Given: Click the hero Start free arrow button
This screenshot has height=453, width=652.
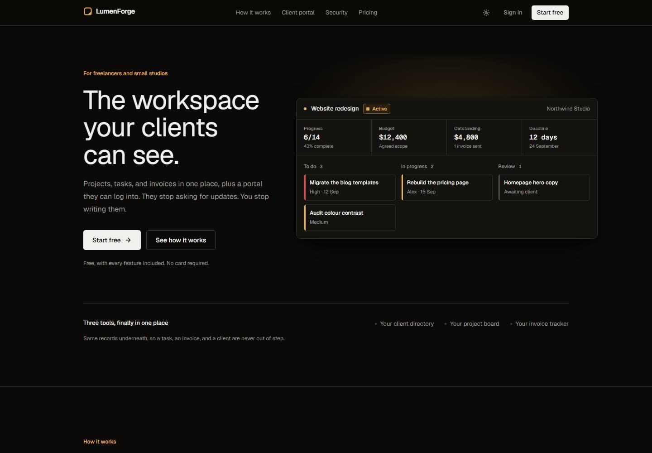Looking at the screenshot, I should pos(112,240).
